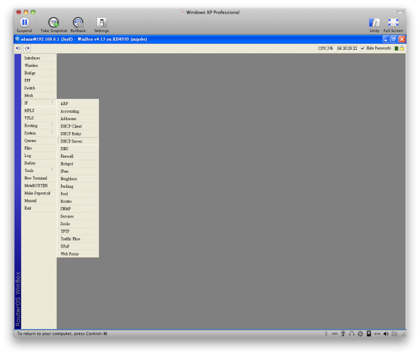Expand the IP submenu arrow
Viewport: 420px width, 356px height.
coord(52,102)
